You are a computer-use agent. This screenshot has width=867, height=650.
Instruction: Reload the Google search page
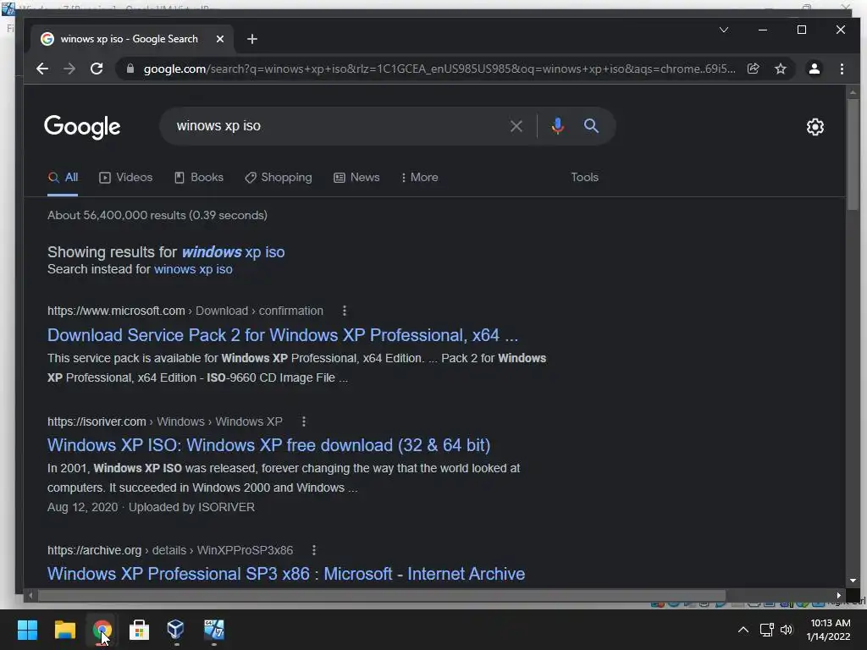coord(97,69)
